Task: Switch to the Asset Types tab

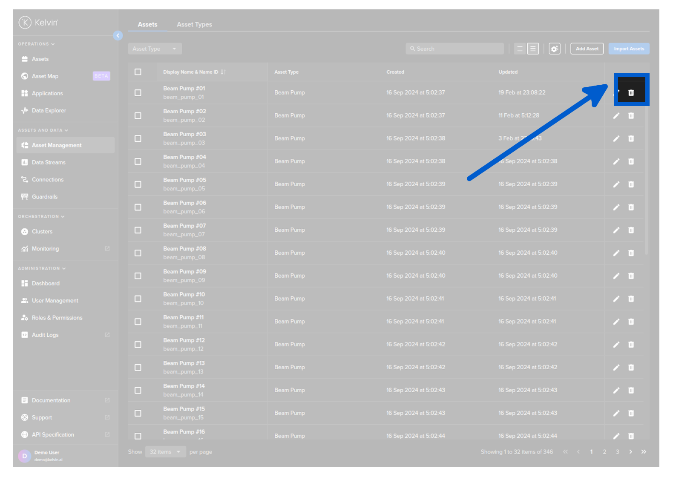Action: [x=194, y=25]
